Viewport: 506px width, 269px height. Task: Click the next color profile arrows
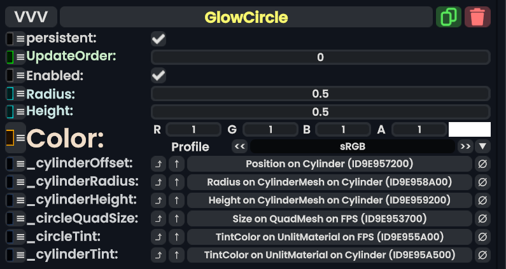click(x=465, y=146)
